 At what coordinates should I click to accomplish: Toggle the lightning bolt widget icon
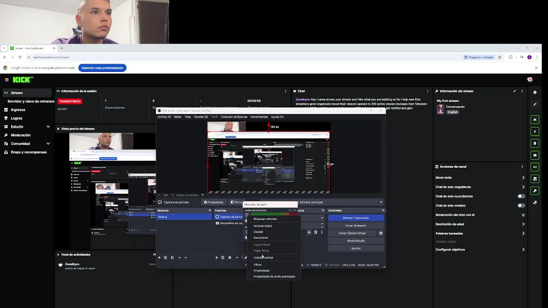click(x=535, y=132)
